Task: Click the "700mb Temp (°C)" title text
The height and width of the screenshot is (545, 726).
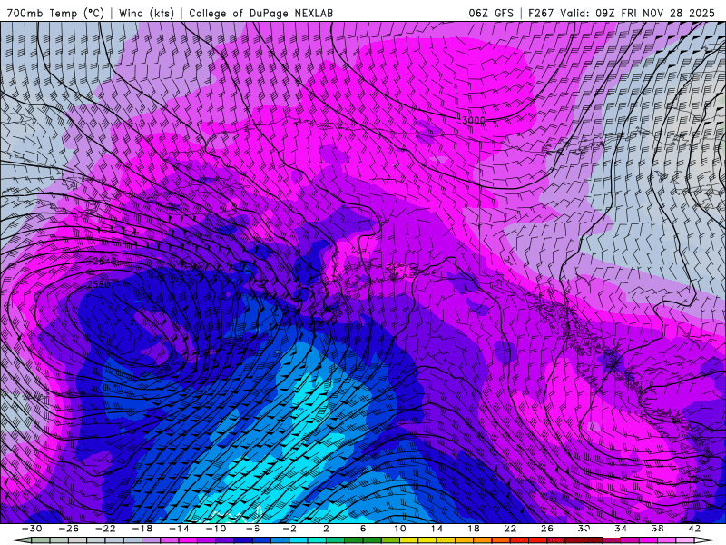Action: (55, 13)
